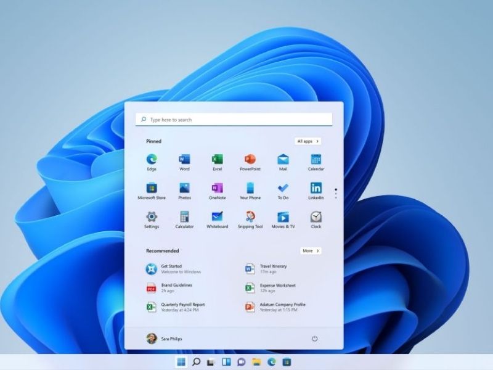Open Task View on the taskbar
Viewport: 493px width, 370px height.
pyautogui.click(x=211, y=362)
